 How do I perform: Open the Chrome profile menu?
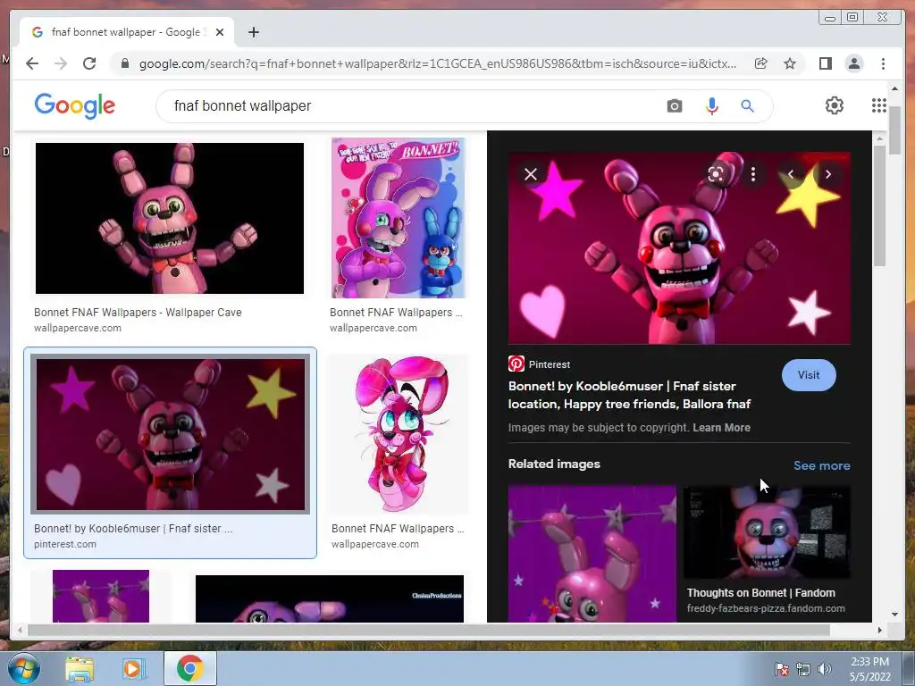(x=853, y=63)
